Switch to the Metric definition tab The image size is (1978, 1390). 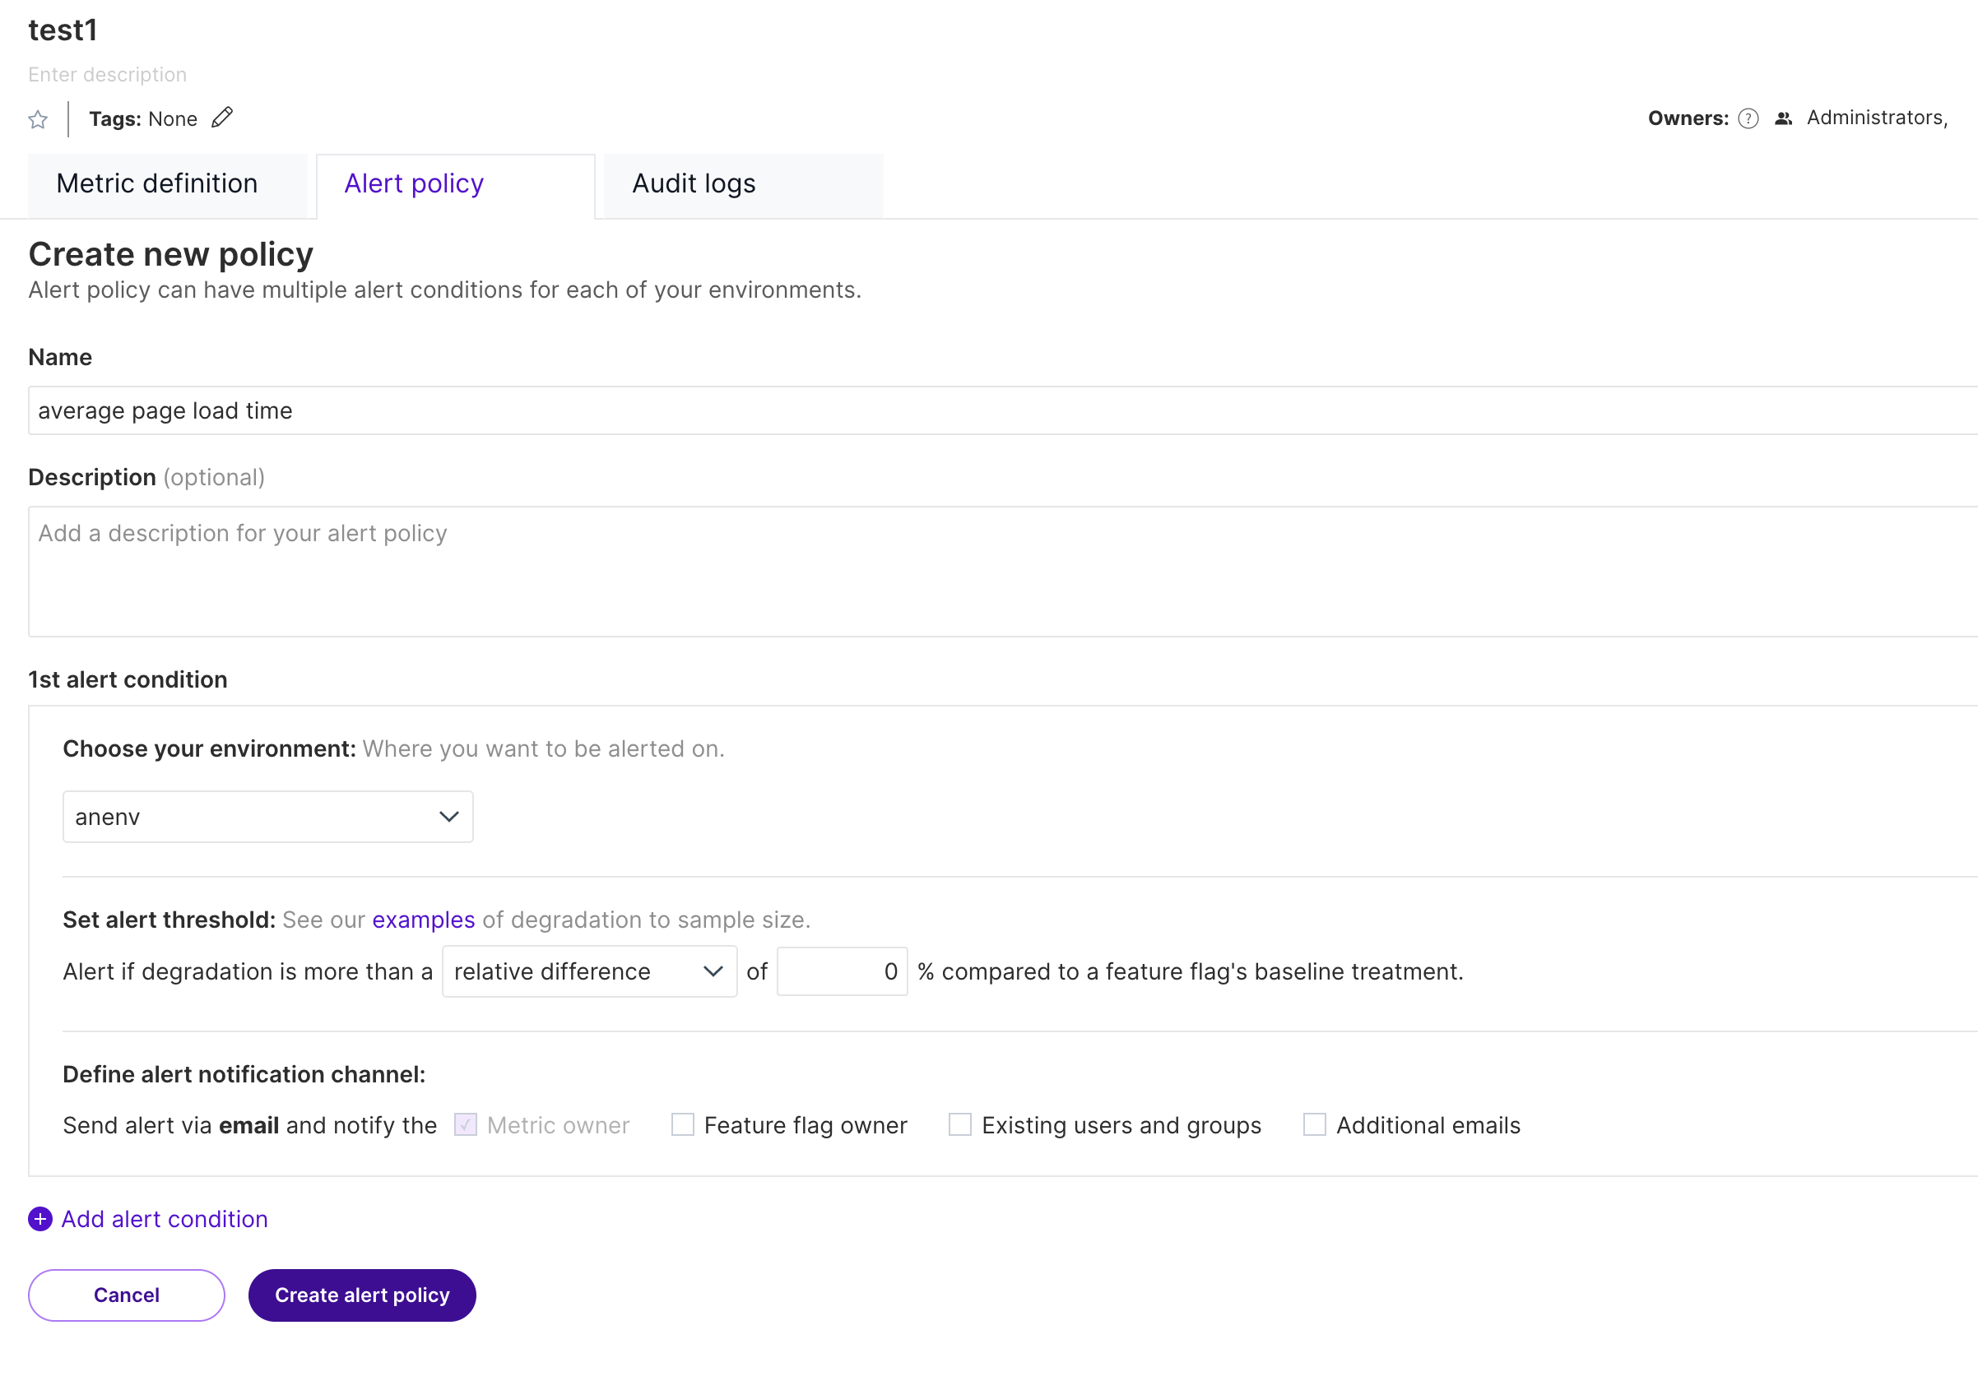pos(156,183)
